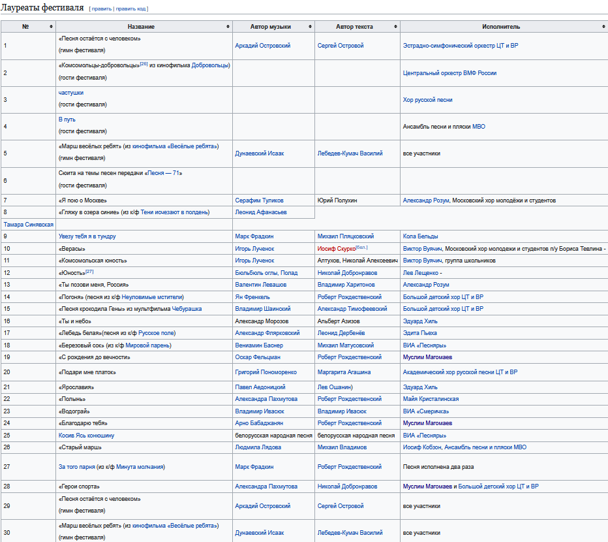Click the 'править код' link
The image size is (608, 542).
(130, 9)
